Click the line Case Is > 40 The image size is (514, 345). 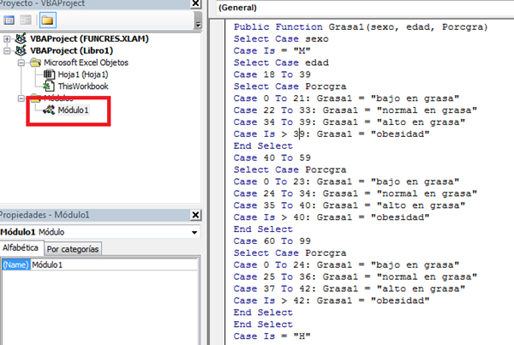(x=332, y=217)
